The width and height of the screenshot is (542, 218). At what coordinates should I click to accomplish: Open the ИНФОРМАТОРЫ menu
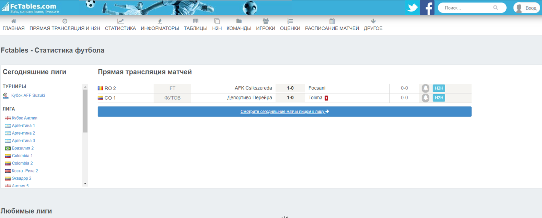point(160,28)
